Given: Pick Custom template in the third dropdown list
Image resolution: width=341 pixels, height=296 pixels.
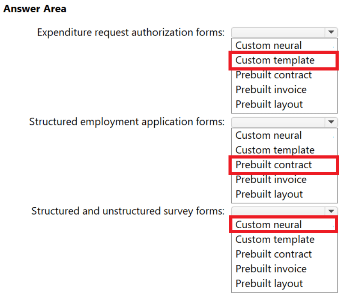Looking at the screenshot, I should (x=275, y=239).
